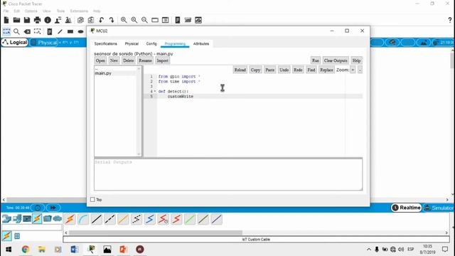The image size is (455, 256).
Task: Click the undo arrow toolbar icon
Action: click(x=101, y=20)
